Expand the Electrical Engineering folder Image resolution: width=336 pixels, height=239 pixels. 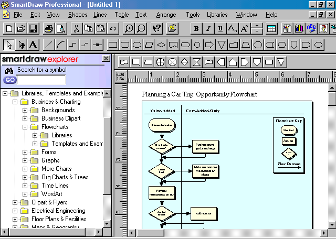[15, 211]
